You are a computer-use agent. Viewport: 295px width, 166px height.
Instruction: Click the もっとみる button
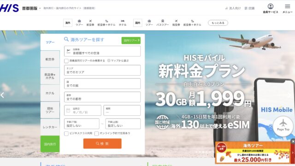tap(218, 23)
